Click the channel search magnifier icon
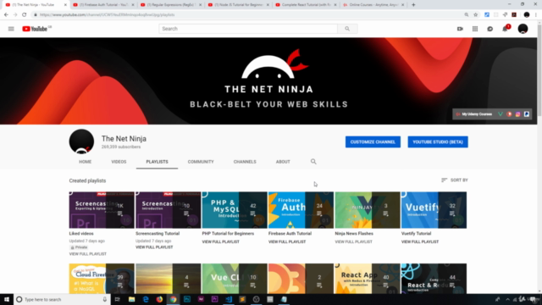This screenshot has width=542, height=305. click(x=313, y=162)
